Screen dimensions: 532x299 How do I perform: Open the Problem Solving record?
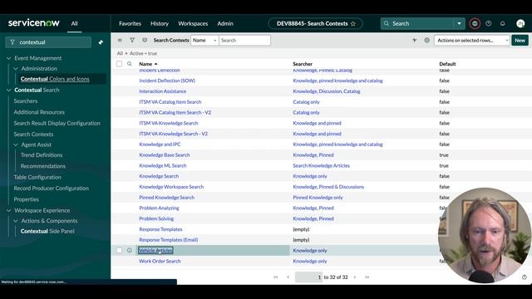[x=156, y=218]
